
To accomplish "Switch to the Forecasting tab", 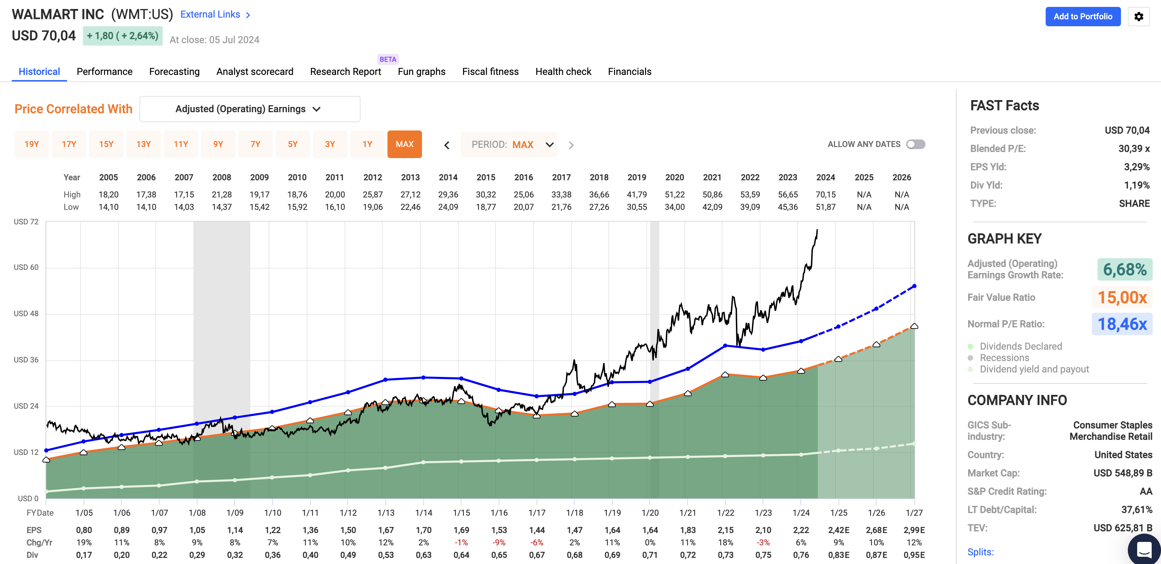I will (x=174, y=72).
